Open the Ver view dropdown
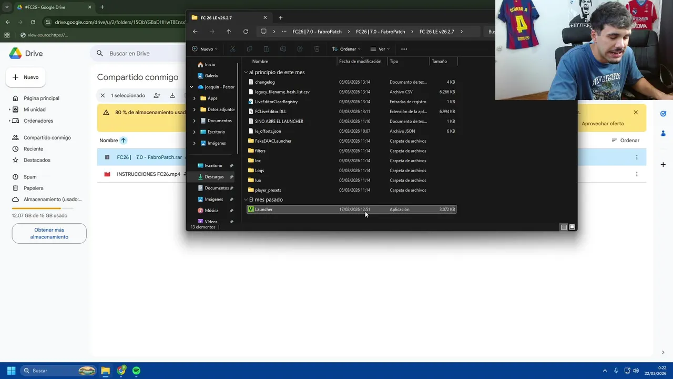Screen dimensions: 673x379 click(x=380, y=49)
